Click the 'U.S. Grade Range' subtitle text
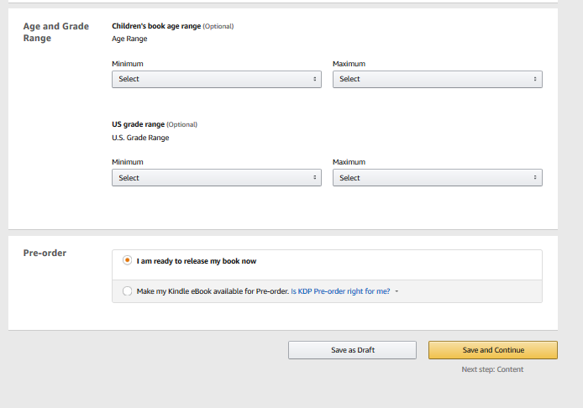The width and height of the screenshot is (583, 408). (x=140, y=138)
